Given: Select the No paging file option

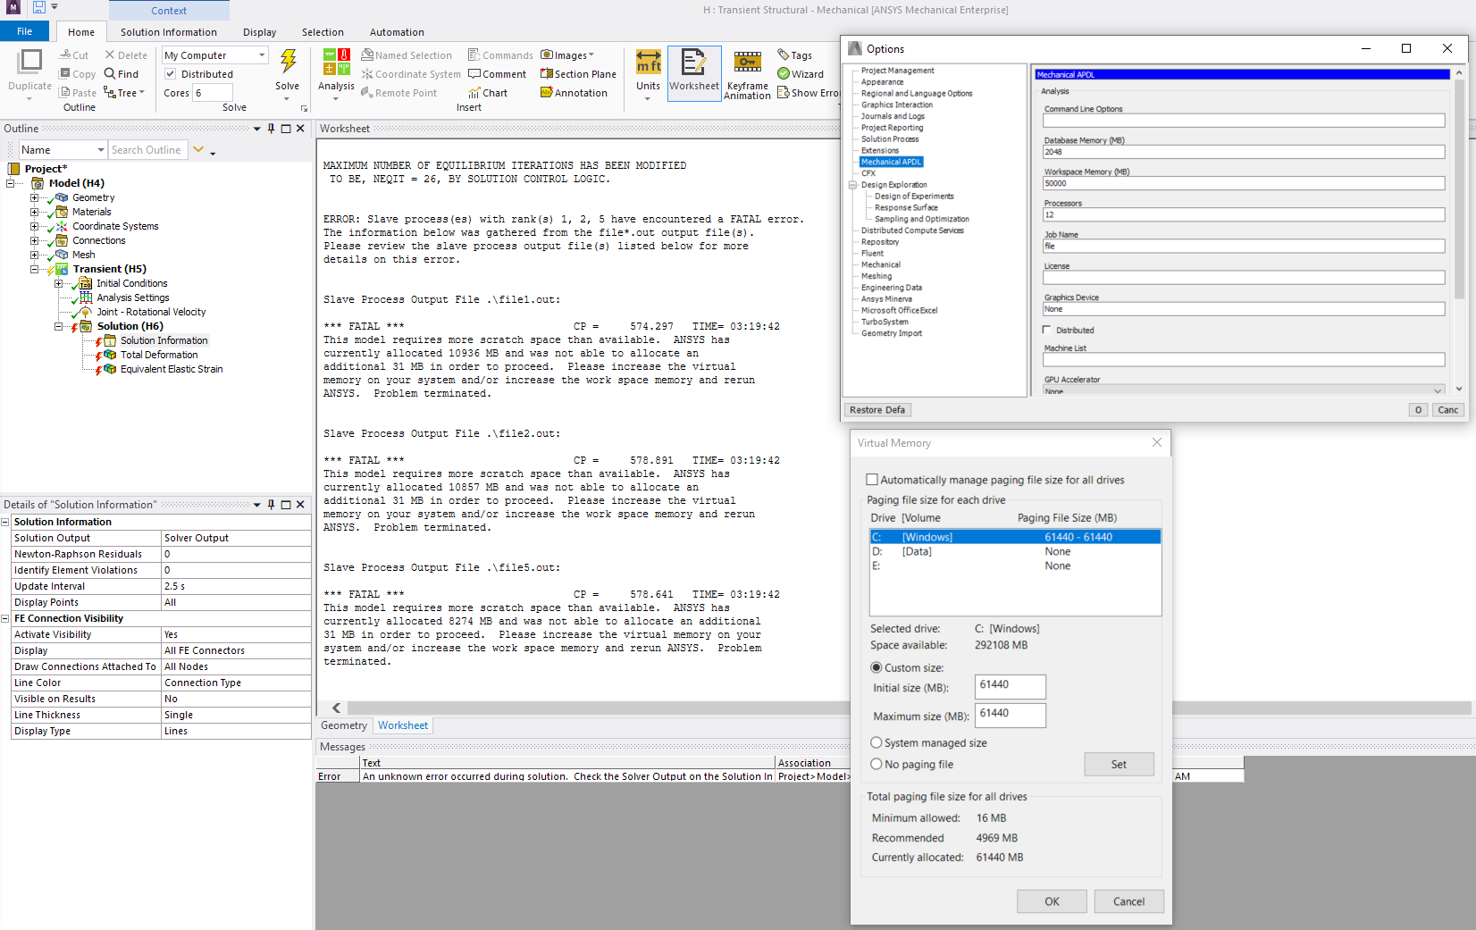Looking at the screenshot, I should point(876,764).
